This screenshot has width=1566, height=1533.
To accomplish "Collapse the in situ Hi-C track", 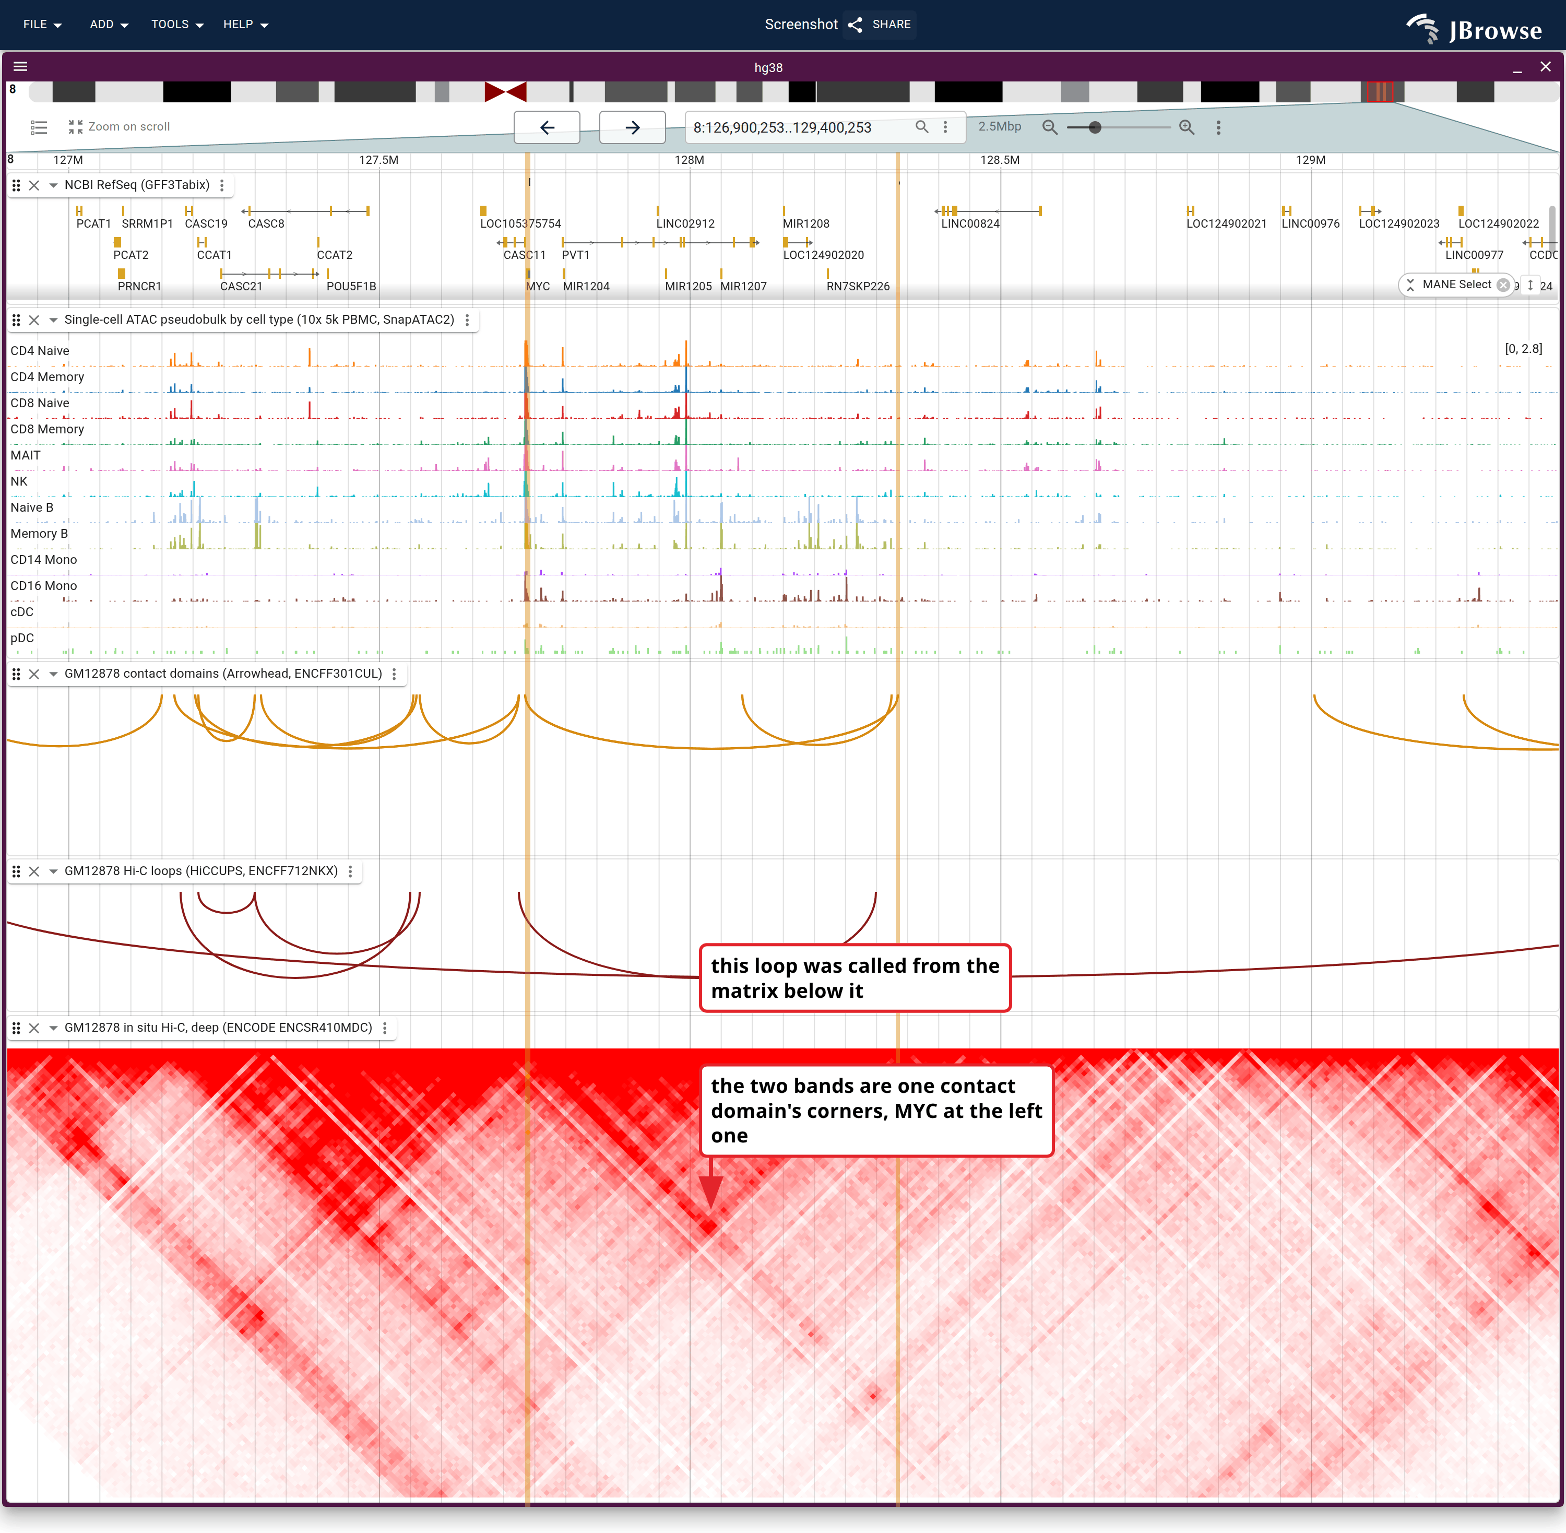I will [x=53, y=1028].
